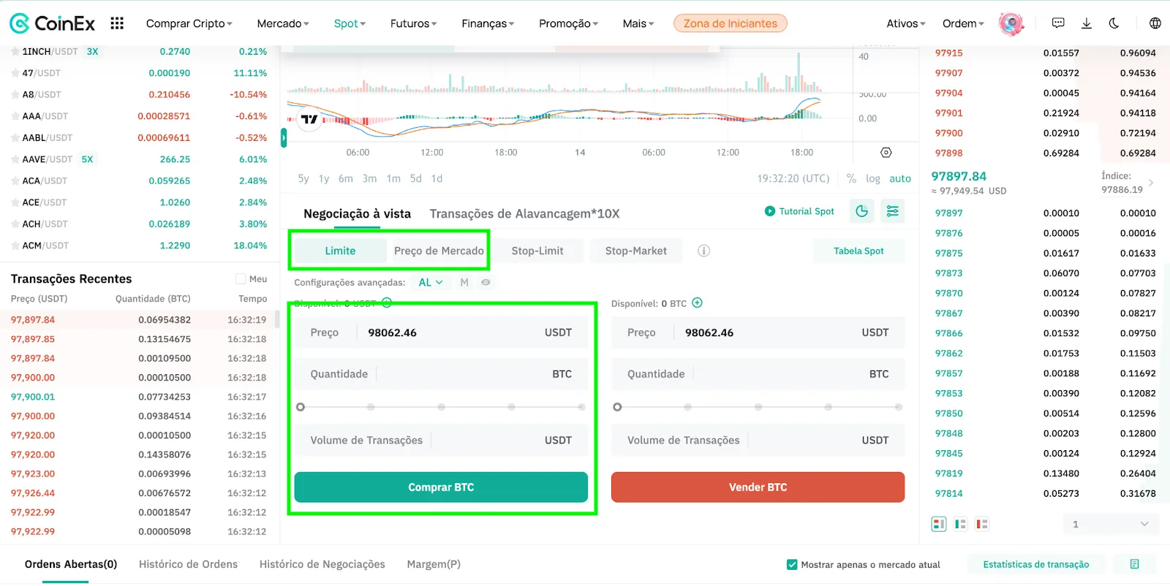Expand the Ordem menu

click(963, 23)
